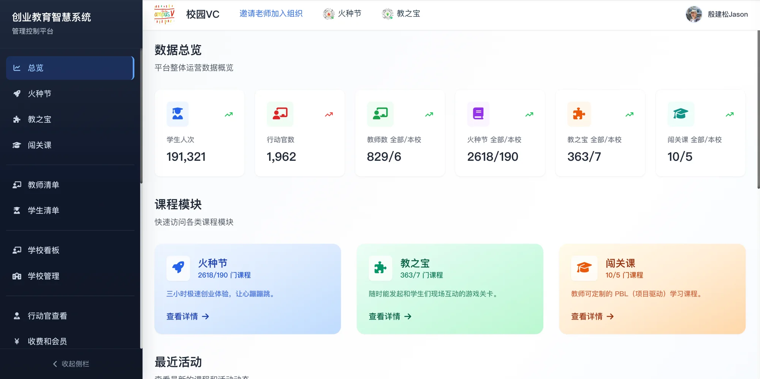The image size is (760, 379).
Task: Open 教之宝 from the top navigation
Action: click(x=408, y=14)
